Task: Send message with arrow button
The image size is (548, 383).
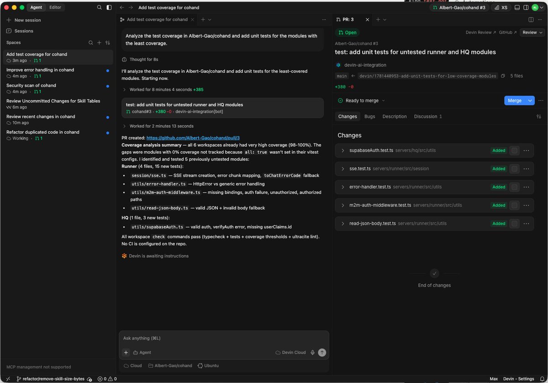Action: (322, 352)
